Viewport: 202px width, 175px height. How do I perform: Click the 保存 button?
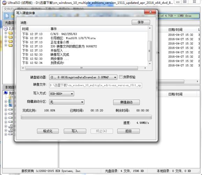click(141, 22)
